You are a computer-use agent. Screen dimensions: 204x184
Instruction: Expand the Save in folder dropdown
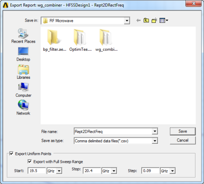coord(127,21)
